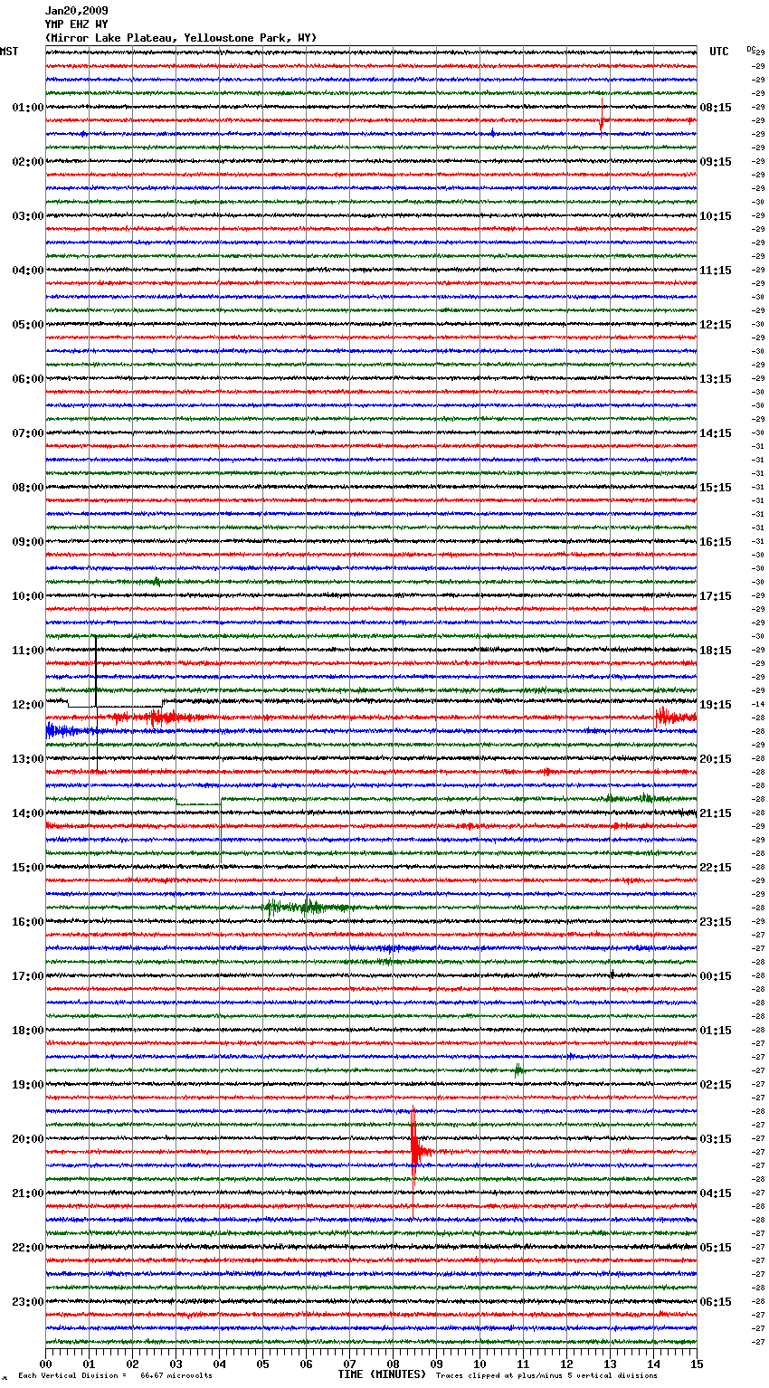
Task: Click the 09:15 UTC time label
Action: (716, 162)
